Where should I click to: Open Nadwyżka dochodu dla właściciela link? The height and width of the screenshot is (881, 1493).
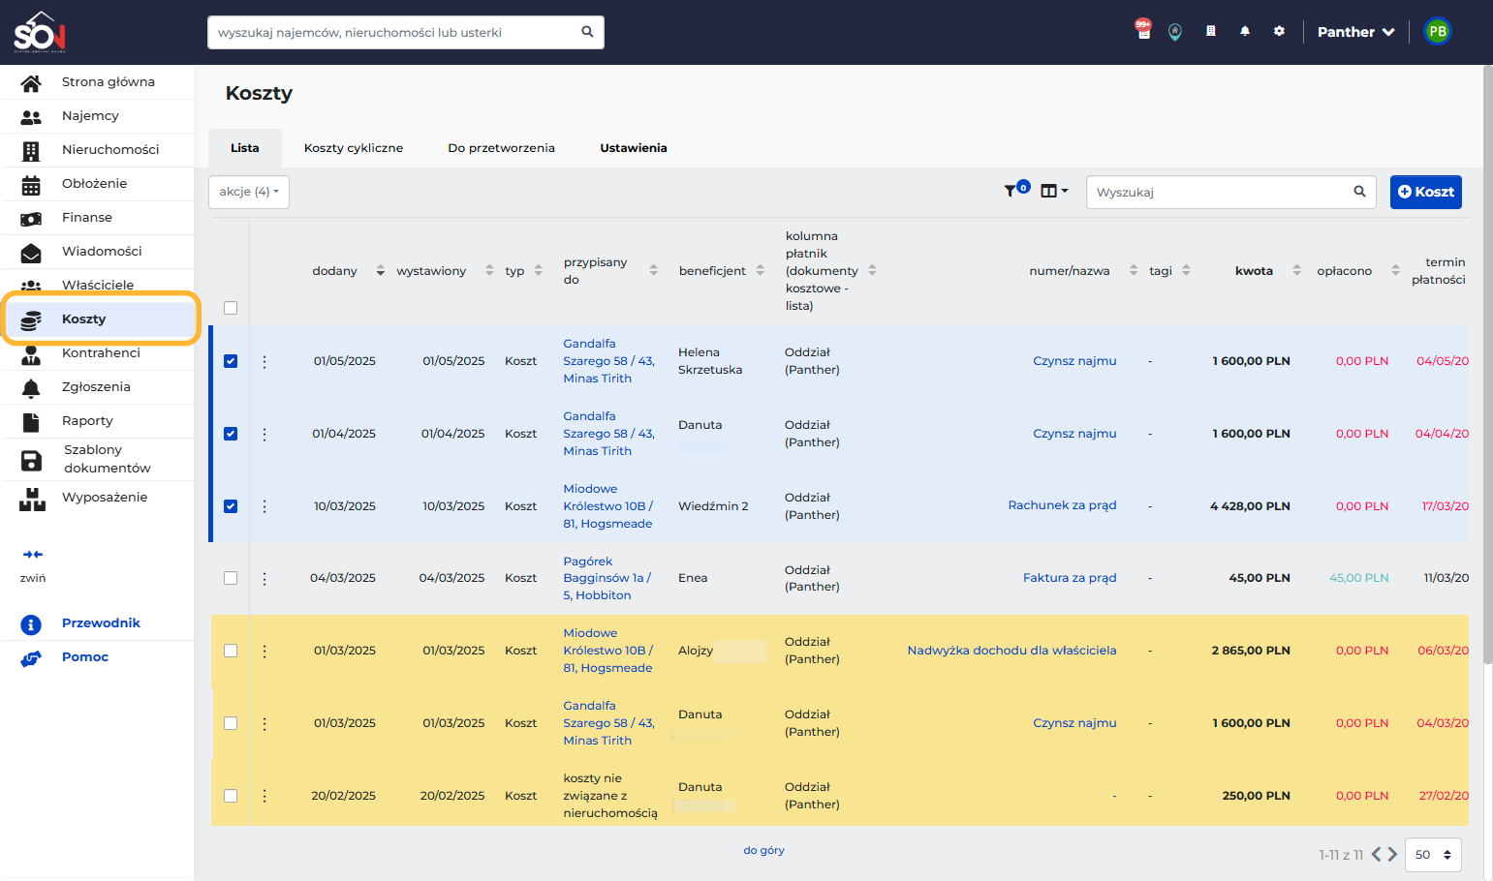pyautogui.click(x=1011, y=651)
